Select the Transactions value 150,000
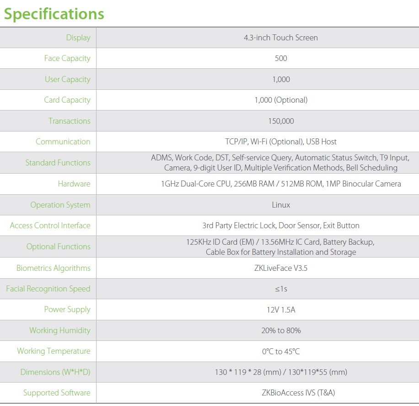 (x=280, y=121)
